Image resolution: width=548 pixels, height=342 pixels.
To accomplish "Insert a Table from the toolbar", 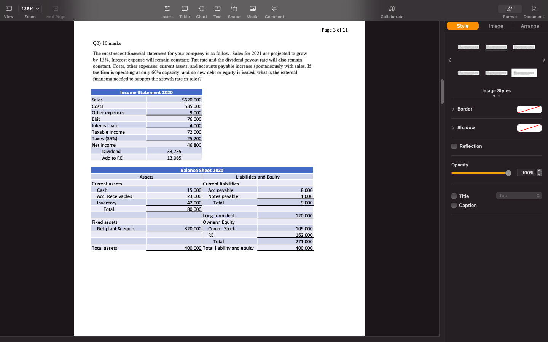I will 185,8.
